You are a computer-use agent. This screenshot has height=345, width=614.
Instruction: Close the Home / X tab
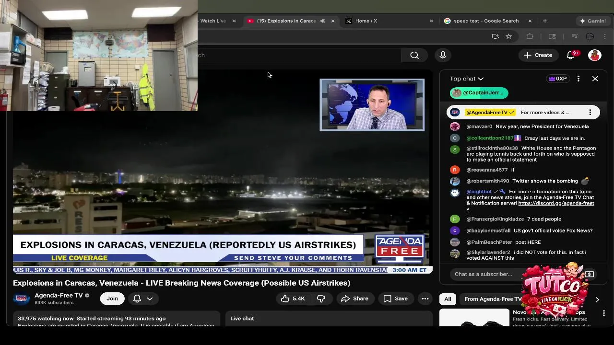[431, 21]
